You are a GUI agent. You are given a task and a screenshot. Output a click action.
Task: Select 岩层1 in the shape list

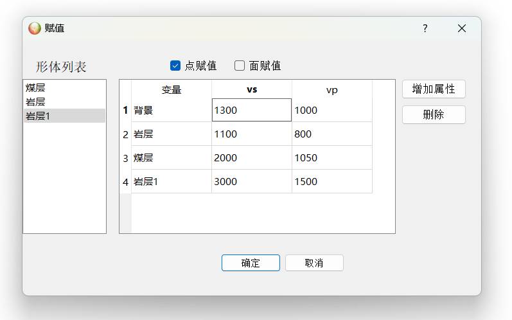point(38,116)
